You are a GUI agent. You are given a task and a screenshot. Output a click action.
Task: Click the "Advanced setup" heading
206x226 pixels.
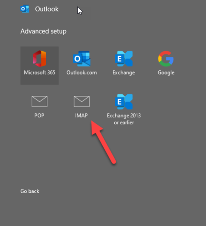pyautogui.click(x=43, y=31)
